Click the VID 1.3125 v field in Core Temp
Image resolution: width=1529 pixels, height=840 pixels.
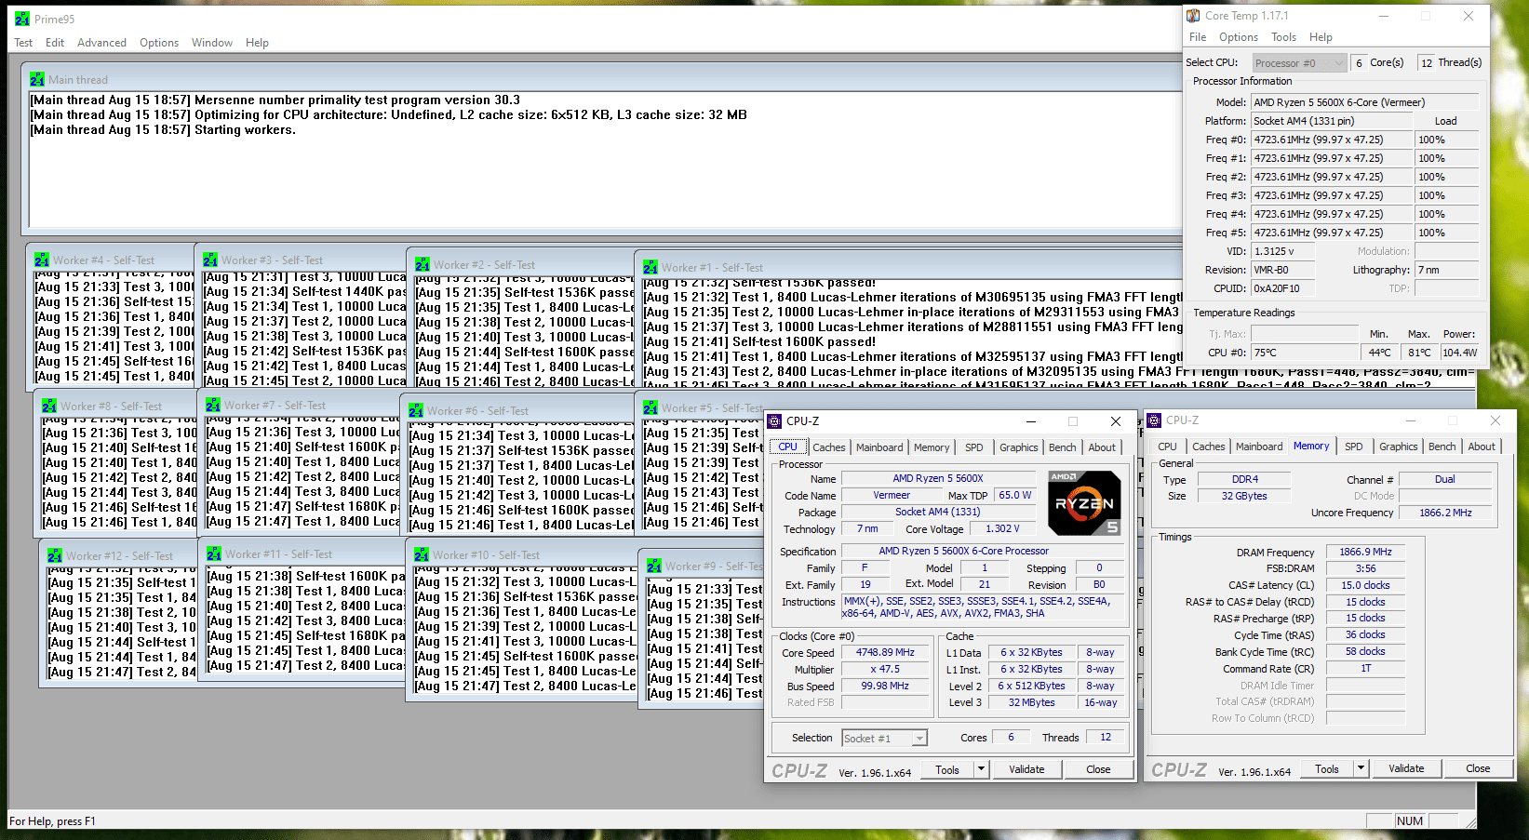tap(1284, 251)
